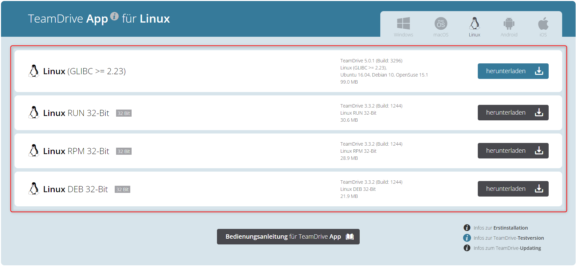
Task: Click the info icon beside Erstinstallation
Action: point(467,228)
